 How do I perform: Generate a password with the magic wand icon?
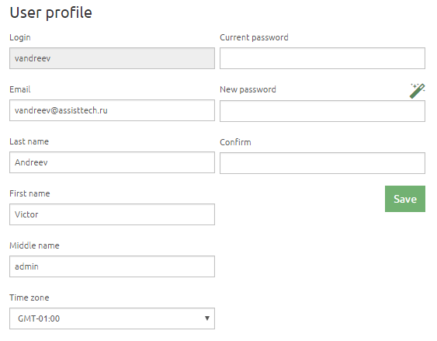click(x=418, y=91)
